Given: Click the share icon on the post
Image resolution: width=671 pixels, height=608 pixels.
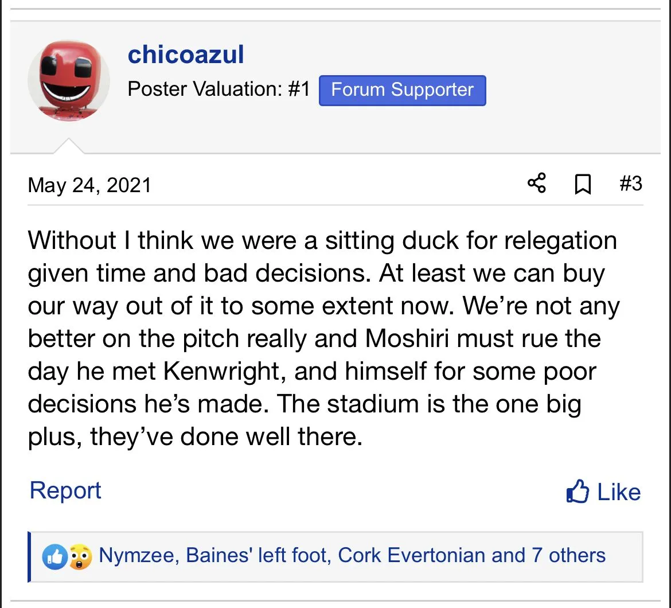Looking at the screenshot, I should [536, 184].
